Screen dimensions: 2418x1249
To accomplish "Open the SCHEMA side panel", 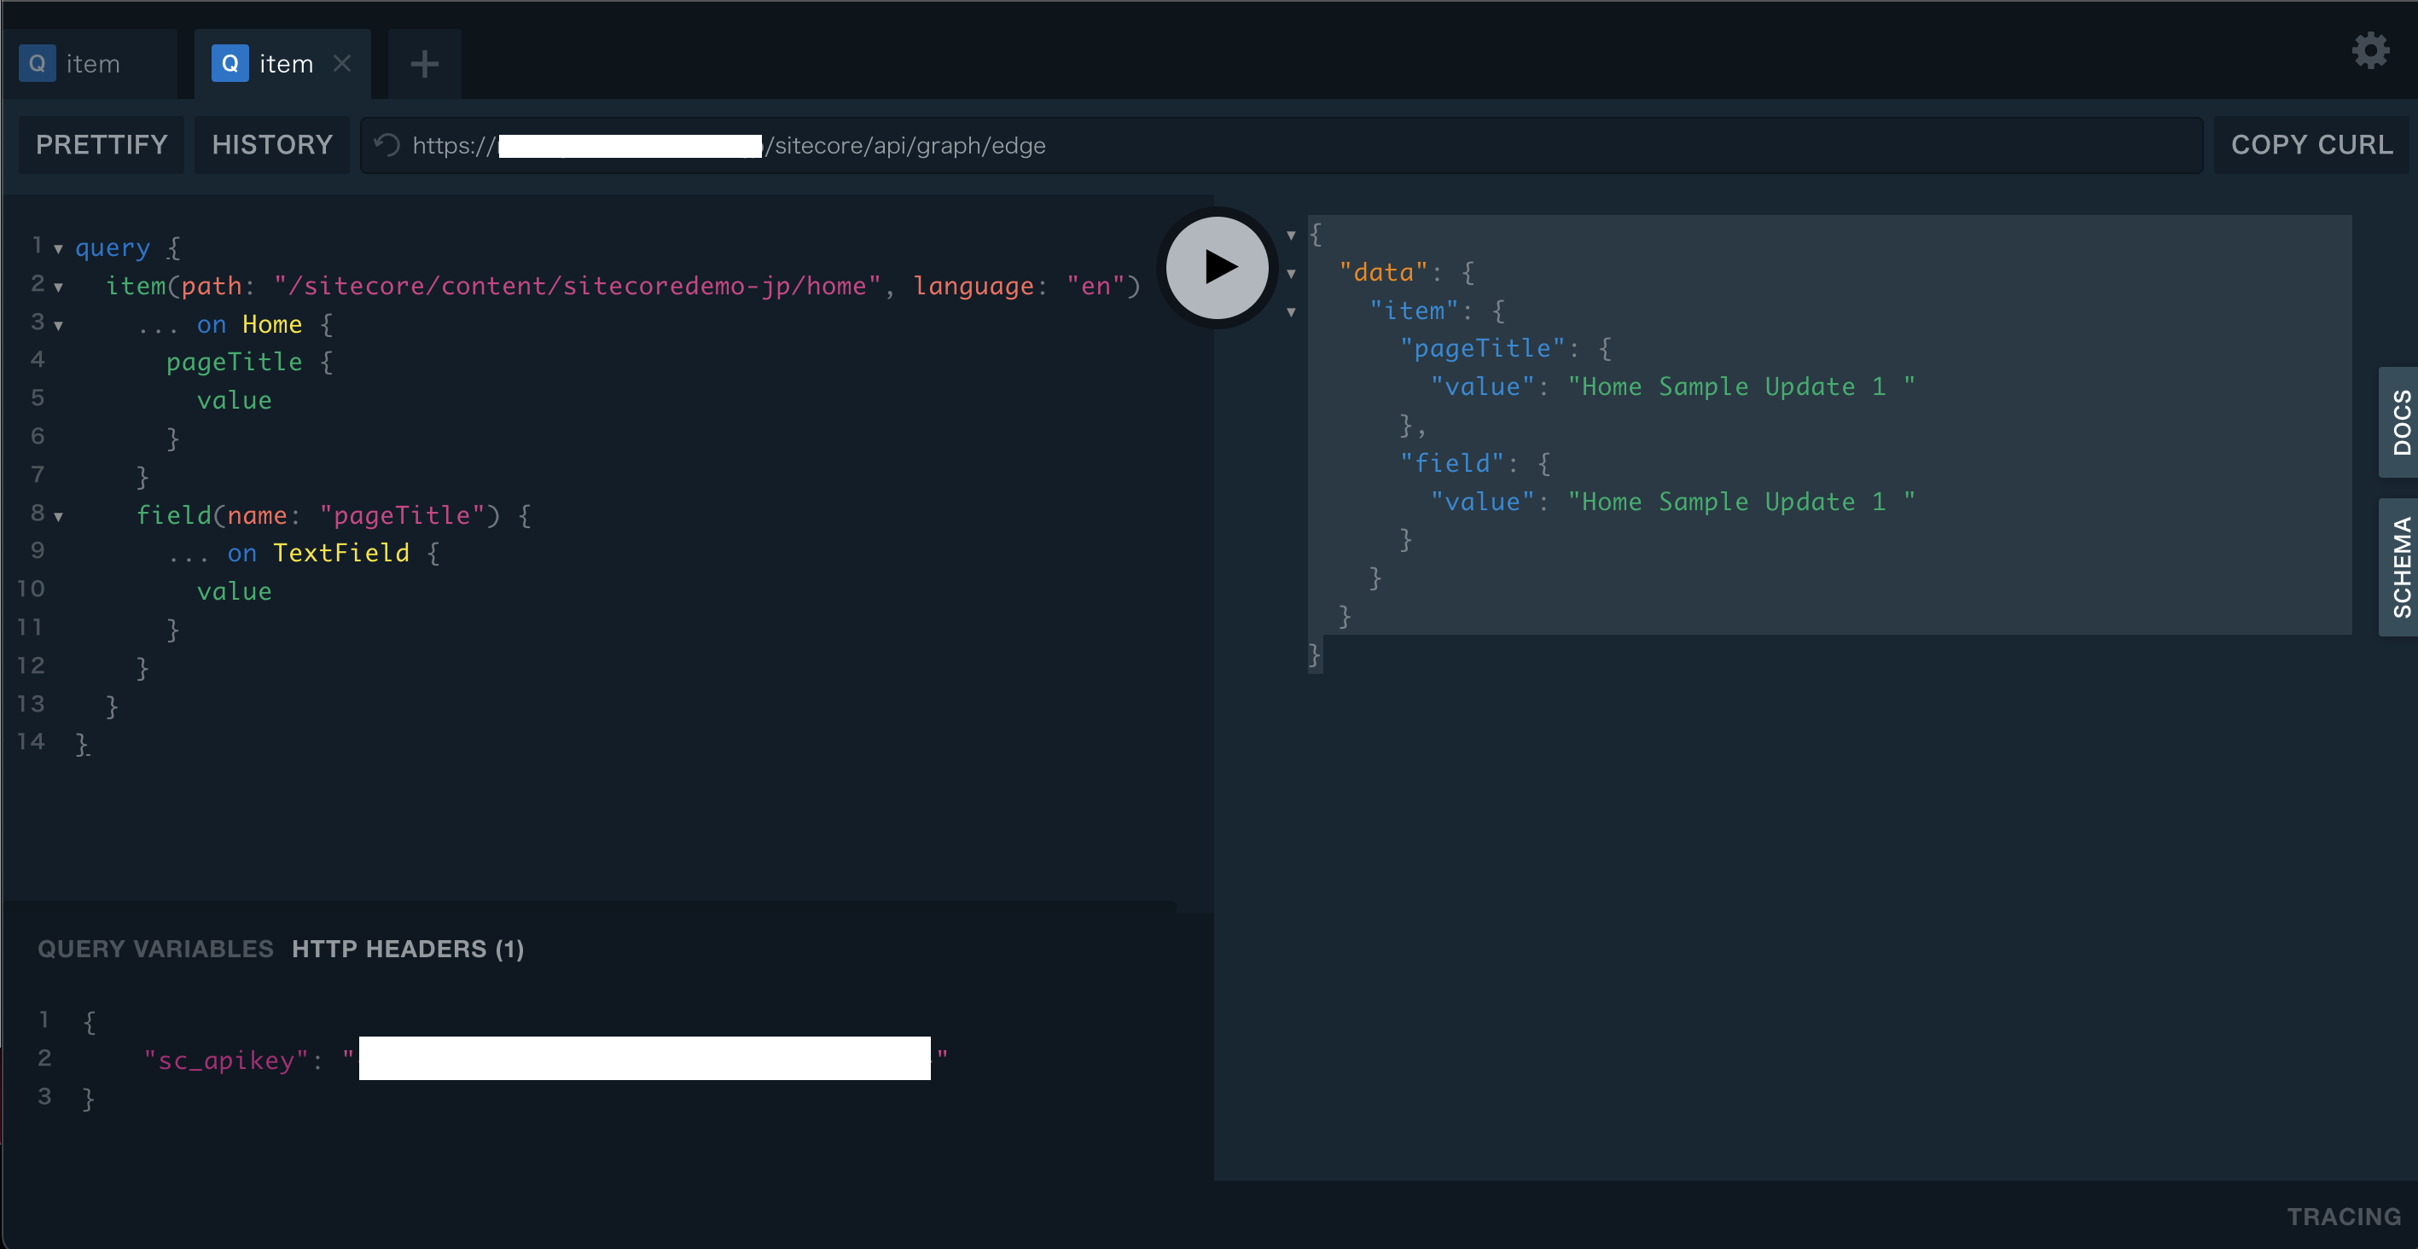I will pyautogui.click(x=2399, y=566).
